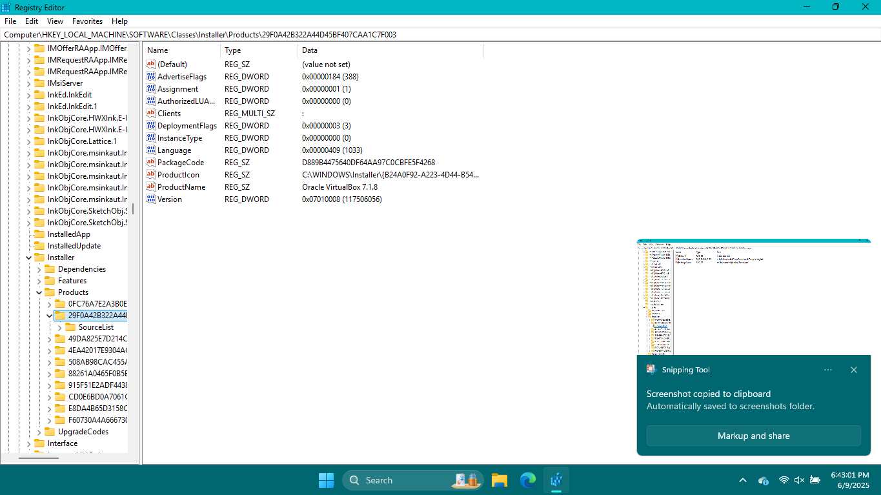Screen dimensions: 881x495
Task: Expand the Dependencies tree node
Action: 39,269
